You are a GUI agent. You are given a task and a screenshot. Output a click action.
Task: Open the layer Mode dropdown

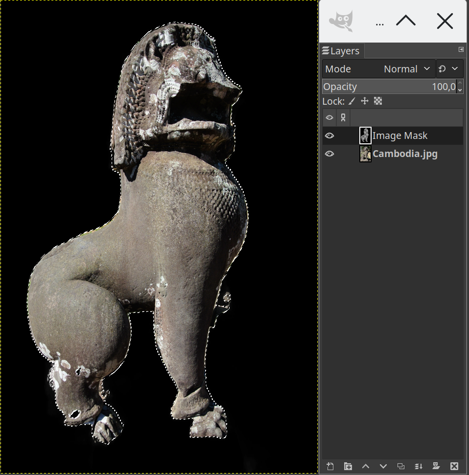click(378, 69)
